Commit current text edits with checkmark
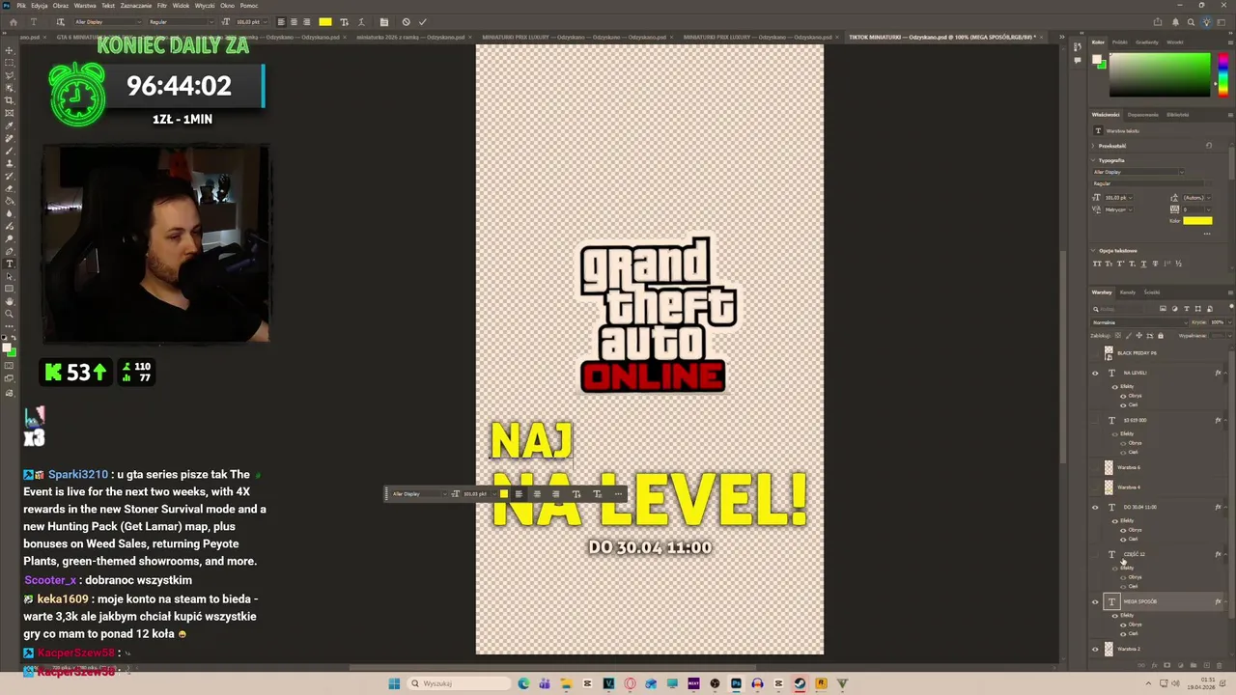This screenshot has width=1236, height=695. coord(422,22)
